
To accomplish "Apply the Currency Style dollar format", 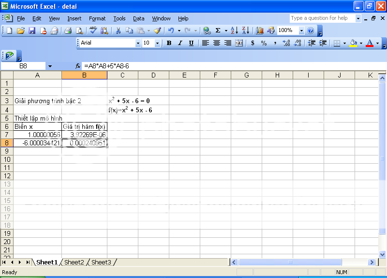I will 253,43.
